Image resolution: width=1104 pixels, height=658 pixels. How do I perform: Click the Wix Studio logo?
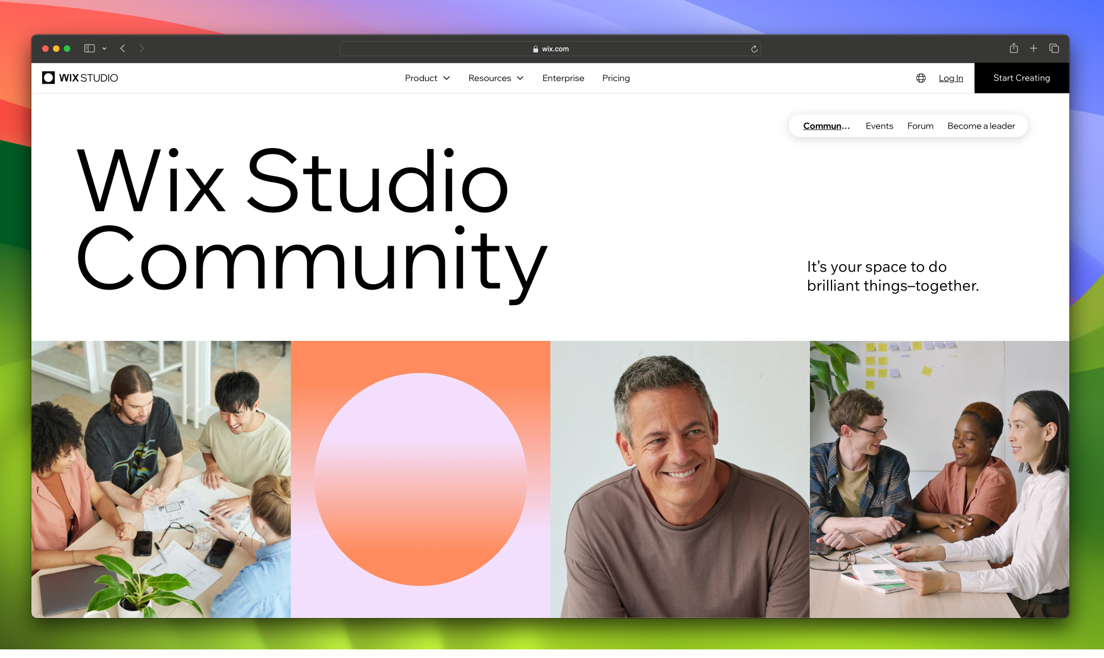click(80, 78)
